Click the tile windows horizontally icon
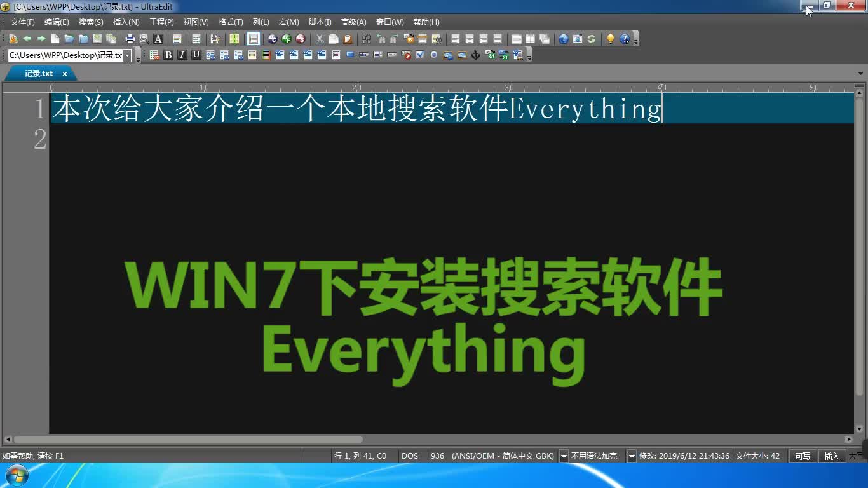 pos(517,39)
